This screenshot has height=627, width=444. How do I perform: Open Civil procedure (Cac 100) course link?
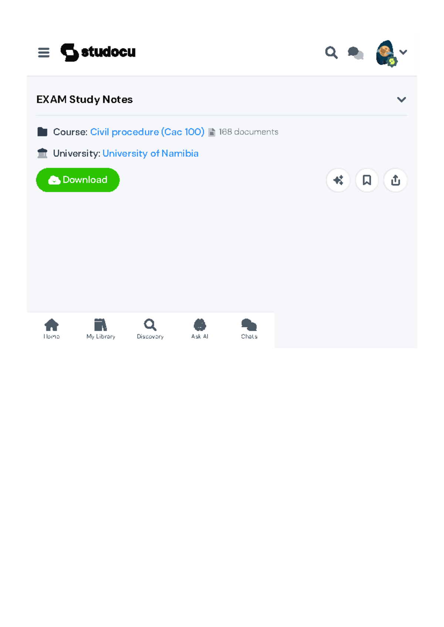click(147, 132)
